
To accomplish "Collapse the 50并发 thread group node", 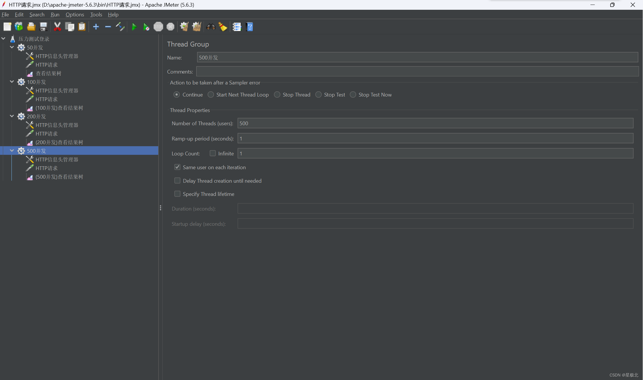I will 12,47.
